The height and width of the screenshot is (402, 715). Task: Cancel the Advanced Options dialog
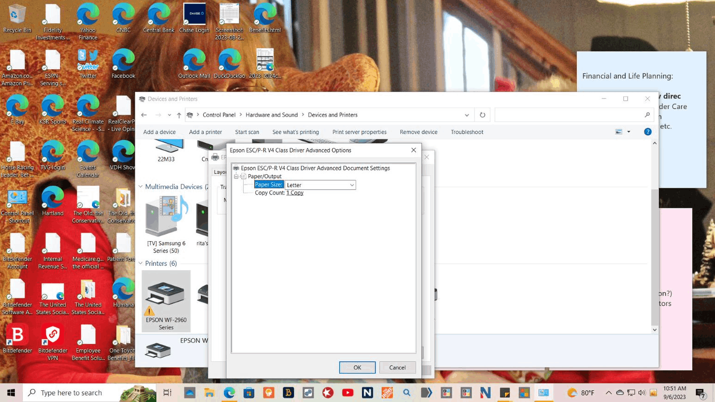(x=397, y=367)
